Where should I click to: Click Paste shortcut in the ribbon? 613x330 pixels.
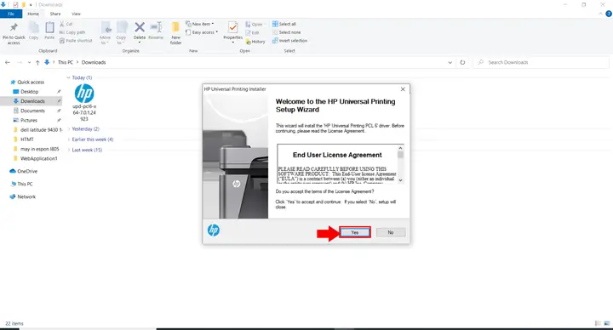pos(76,41)
